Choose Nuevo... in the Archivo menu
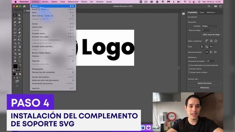 point(53,6)
